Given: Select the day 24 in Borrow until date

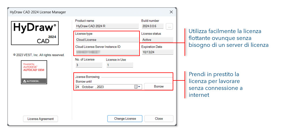Looking at the screenshot, I should tap(77, 87).
